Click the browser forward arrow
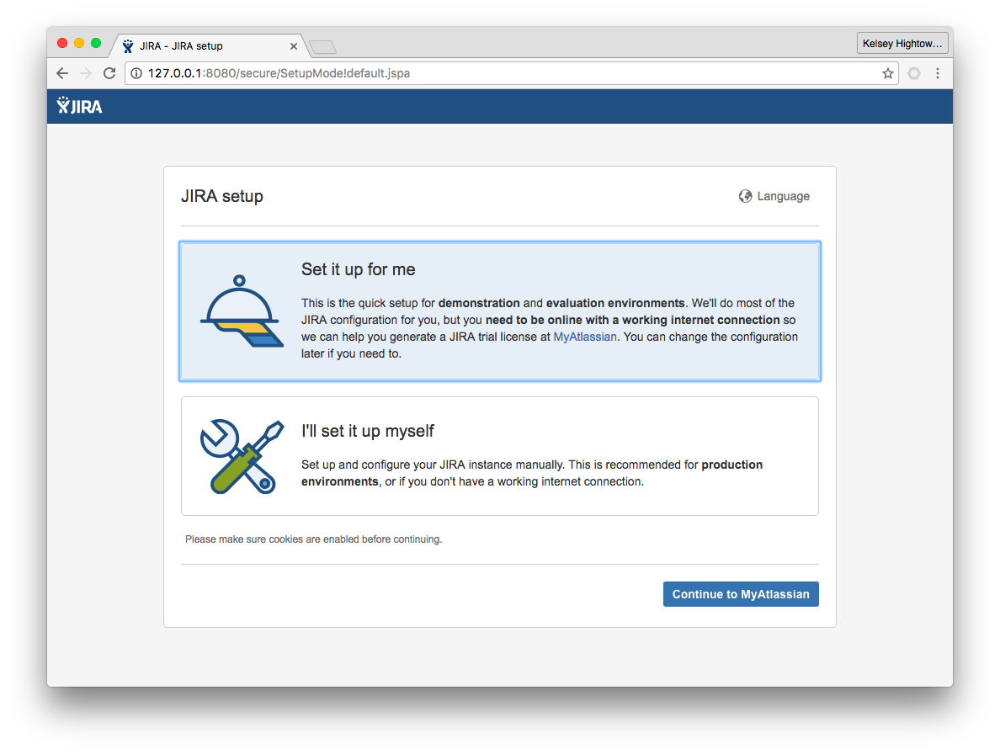1000x754 pixels. [86, 73]
